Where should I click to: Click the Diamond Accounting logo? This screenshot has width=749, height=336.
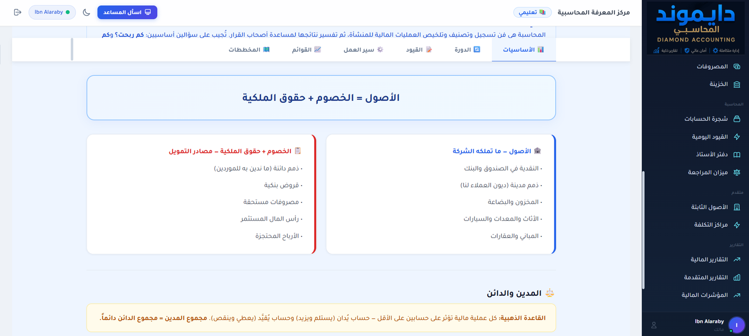696,28
